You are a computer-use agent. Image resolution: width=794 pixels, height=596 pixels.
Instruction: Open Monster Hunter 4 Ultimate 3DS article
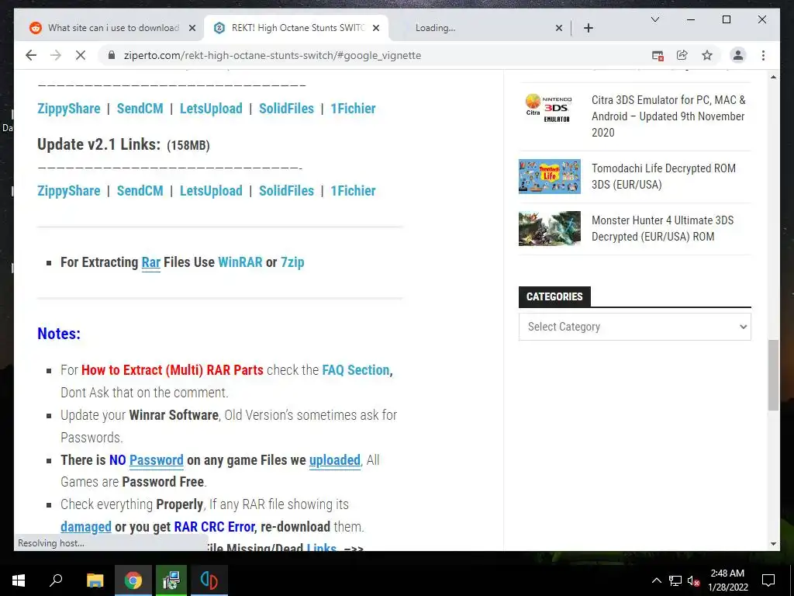[x=662, y=229]
